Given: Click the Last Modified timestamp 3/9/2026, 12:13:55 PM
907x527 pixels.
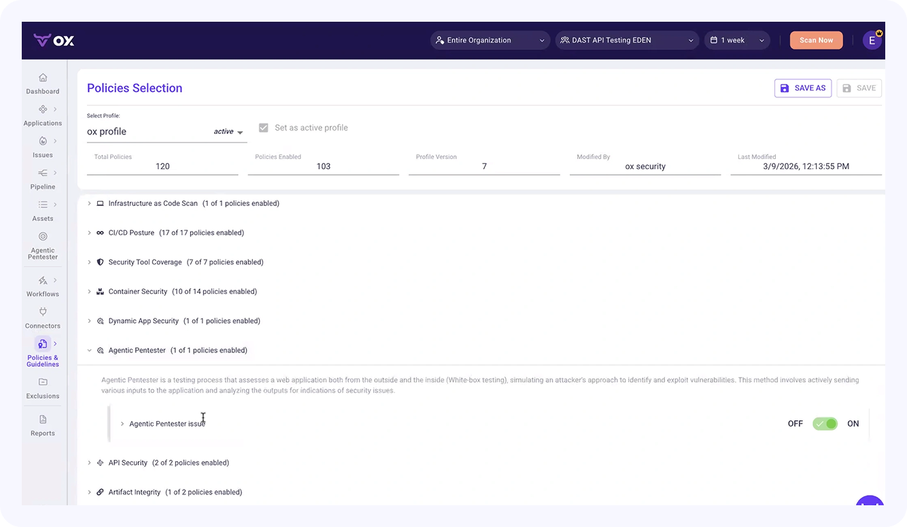Looking at the screenshot, I should coord(806,166).
